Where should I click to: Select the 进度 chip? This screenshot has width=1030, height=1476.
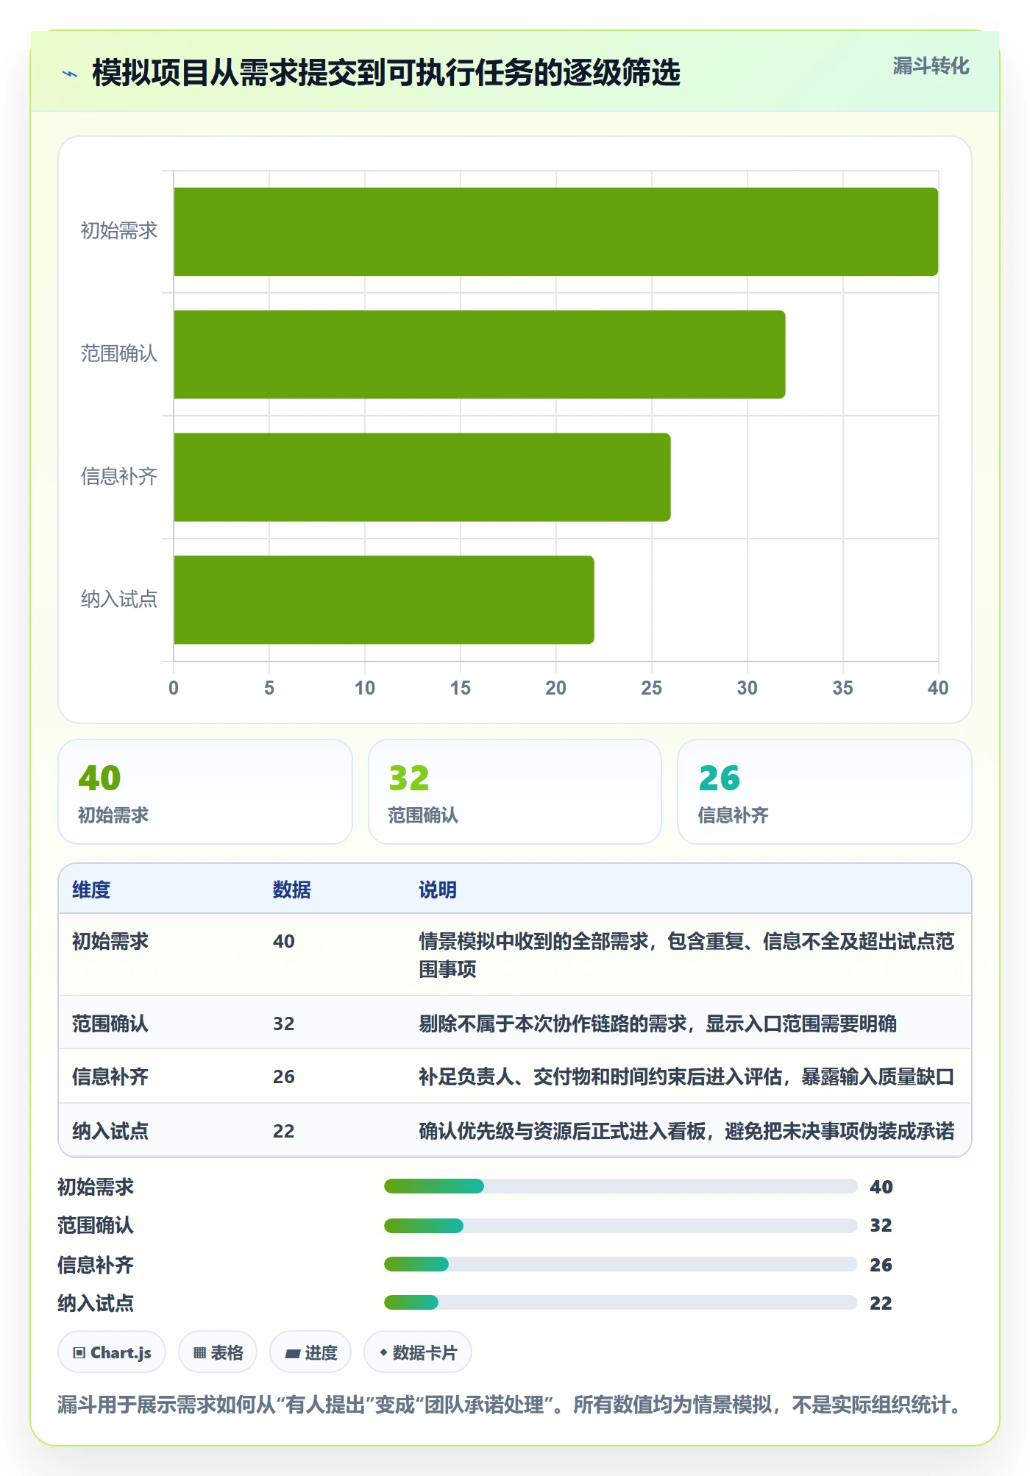(310, 1352)
